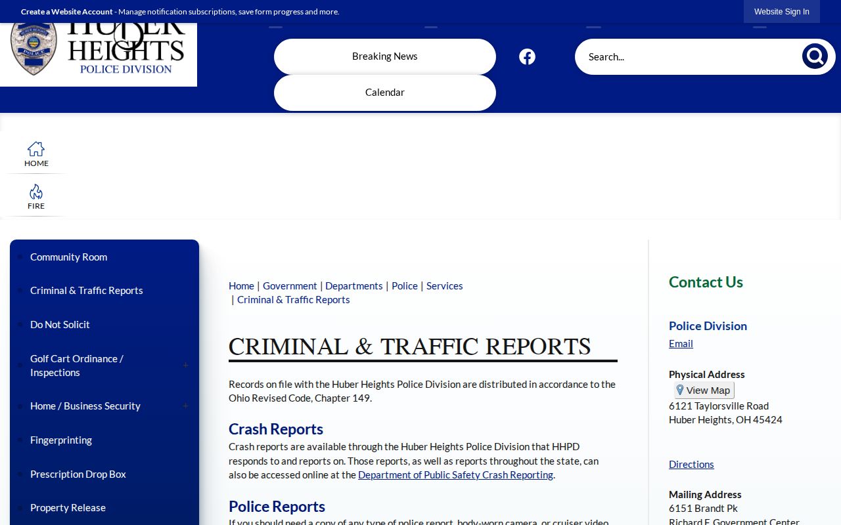841x525 pixels.
Task: Go to Government breadcrumb link
Action: point(290,285)
